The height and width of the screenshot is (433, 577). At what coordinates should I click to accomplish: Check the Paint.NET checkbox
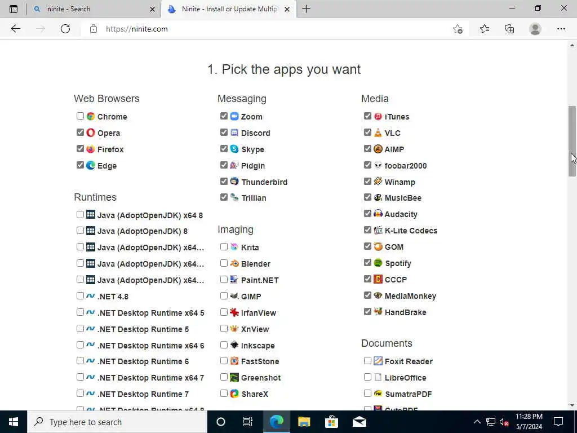(x=224, y=280)
